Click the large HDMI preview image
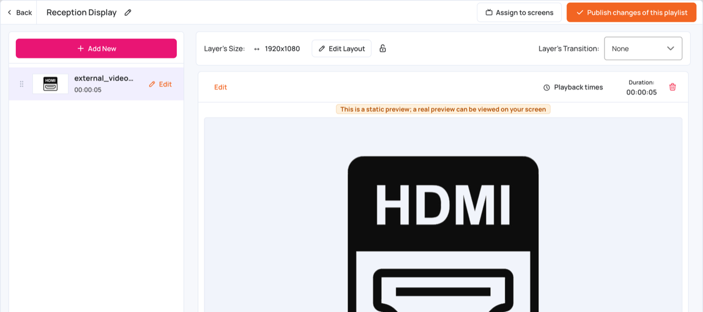703x312 pixels. coord(443,215)
